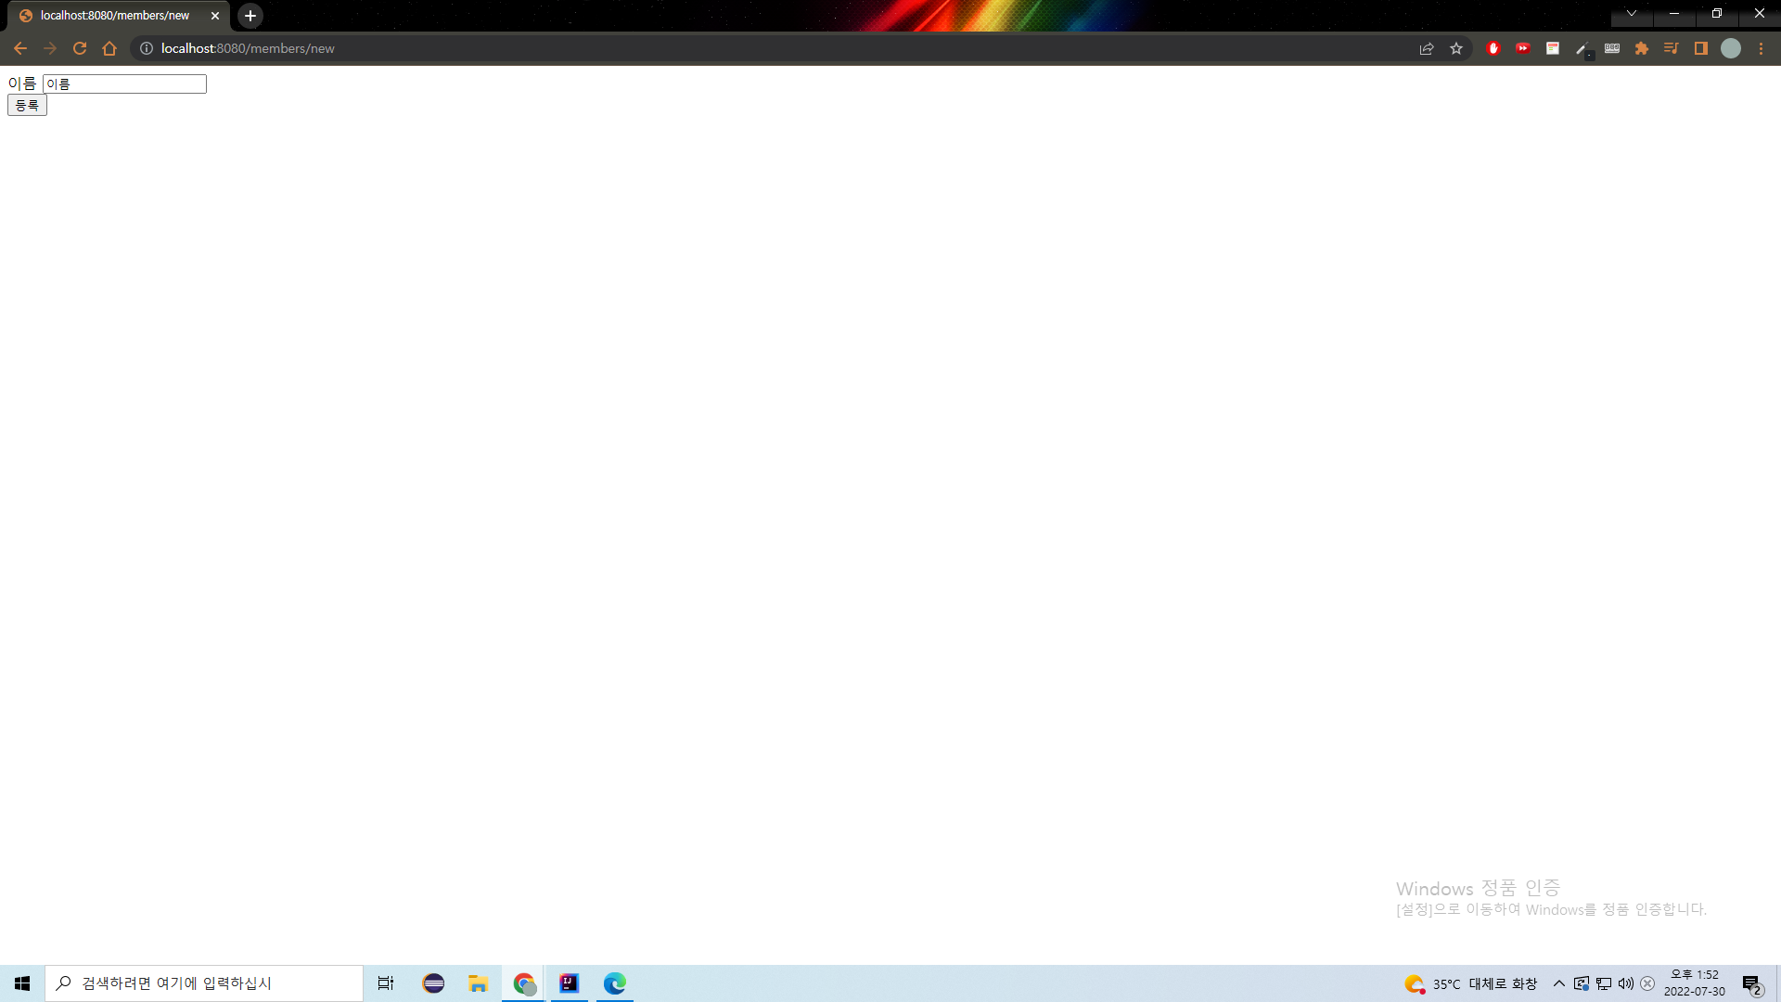The width and height of the screenshot is (1781, 1002).
Task: Toggle the browser side panel
Action: 1701,48
